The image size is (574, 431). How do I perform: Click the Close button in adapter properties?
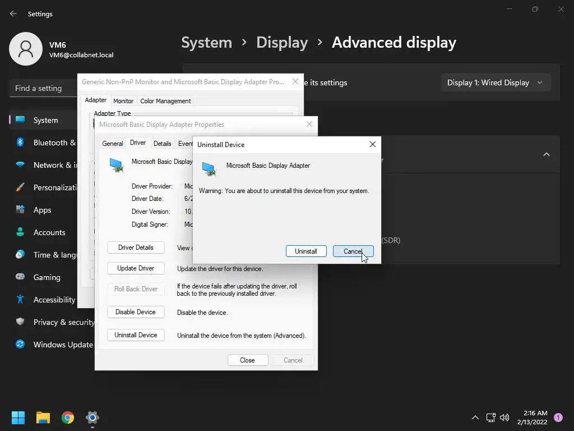point(248,360)
